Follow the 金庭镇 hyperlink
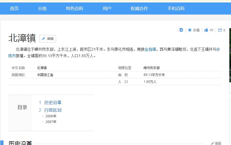Image resolution: width=231 pixels, height=145 pixels. [150, 49]
